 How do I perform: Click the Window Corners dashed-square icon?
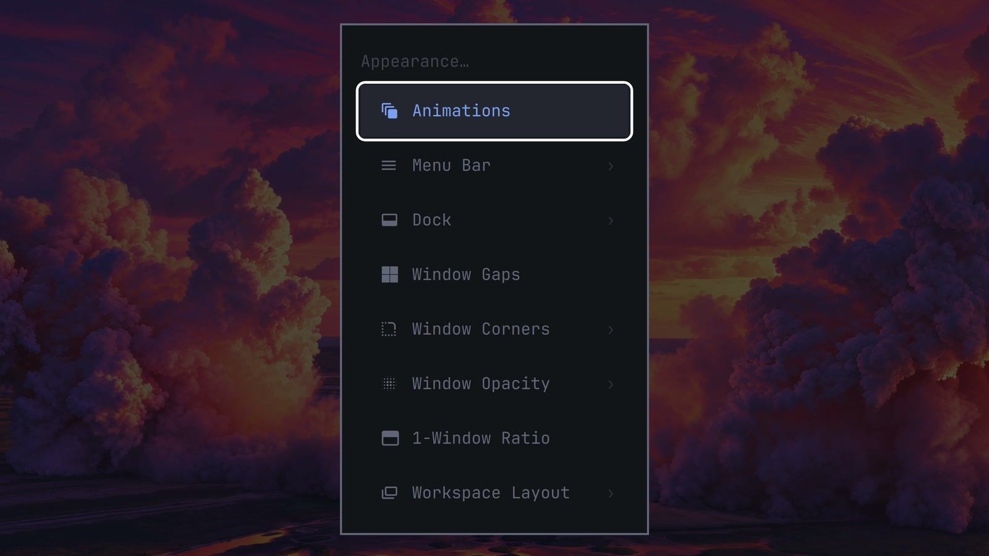389,329
